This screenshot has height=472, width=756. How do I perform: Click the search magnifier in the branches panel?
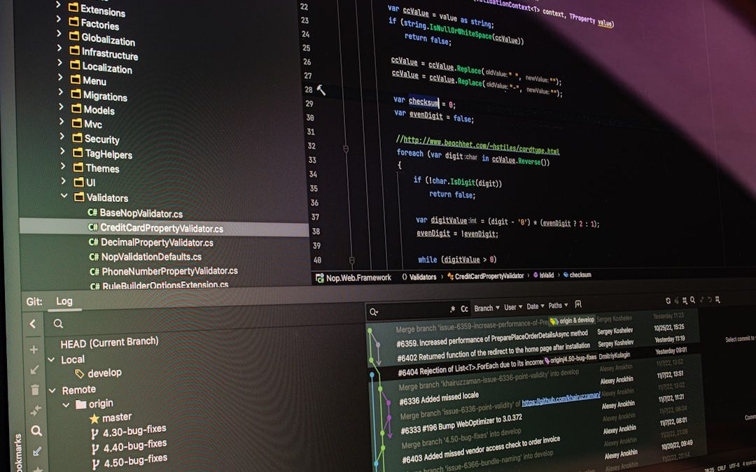tap(58, 324)
